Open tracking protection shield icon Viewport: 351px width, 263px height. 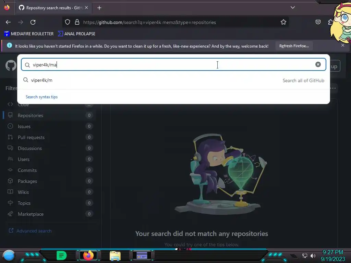coord(68,22)
